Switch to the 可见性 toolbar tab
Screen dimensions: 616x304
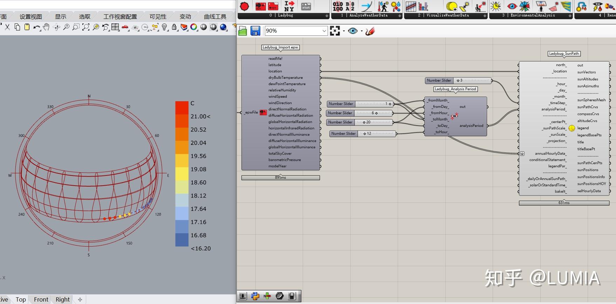tap(158, 16)
